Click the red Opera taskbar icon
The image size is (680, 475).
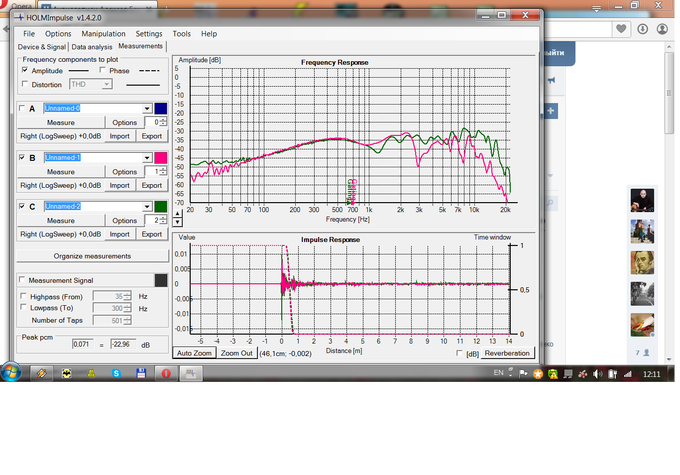coord(166,373)
